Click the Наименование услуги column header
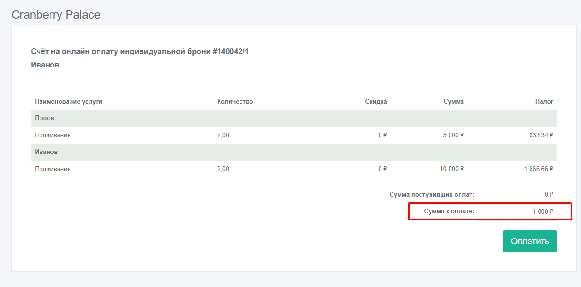The image size is (581, 287). point(69,101)
